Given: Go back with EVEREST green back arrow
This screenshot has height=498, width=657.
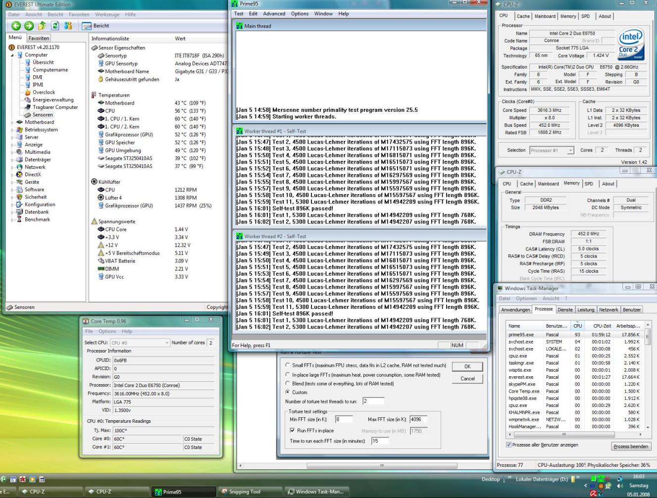Looking at the screenshot, I should (16, 26).
